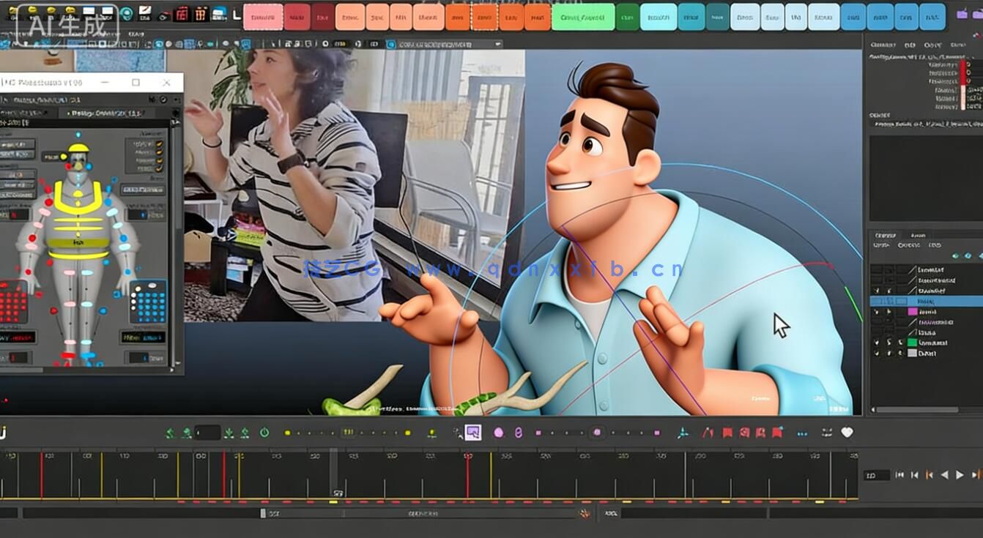The width and height of the screenshot is (983, 538).
Task: Toggle visibility of the pink swatch layer
Action: [x=876, y=312]
